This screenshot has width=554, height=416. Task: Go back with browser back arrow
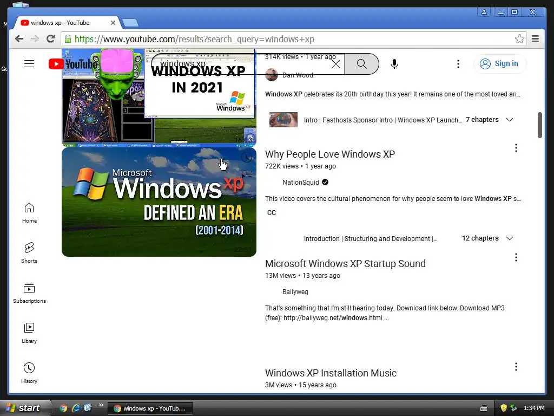point(19,39)
